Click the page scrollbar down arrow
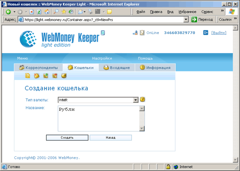 [235, 160]
